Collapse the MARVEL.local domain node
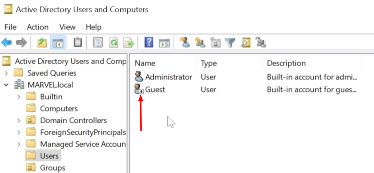 coord(7,85)
